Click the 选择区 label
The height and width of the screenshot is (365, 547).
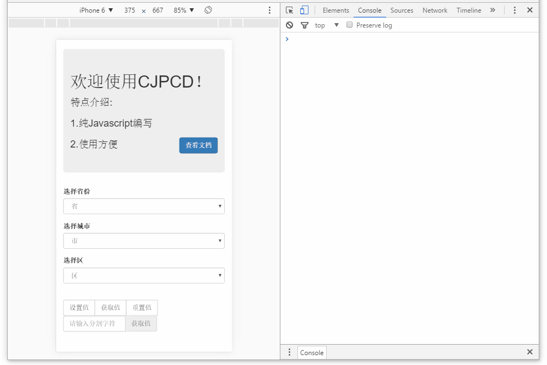[x=73, y=260]
